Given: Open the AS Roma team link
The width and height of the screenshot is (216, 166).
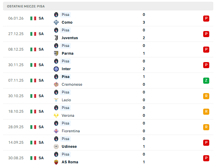Looking at the screenshot, I should point(70,162).
